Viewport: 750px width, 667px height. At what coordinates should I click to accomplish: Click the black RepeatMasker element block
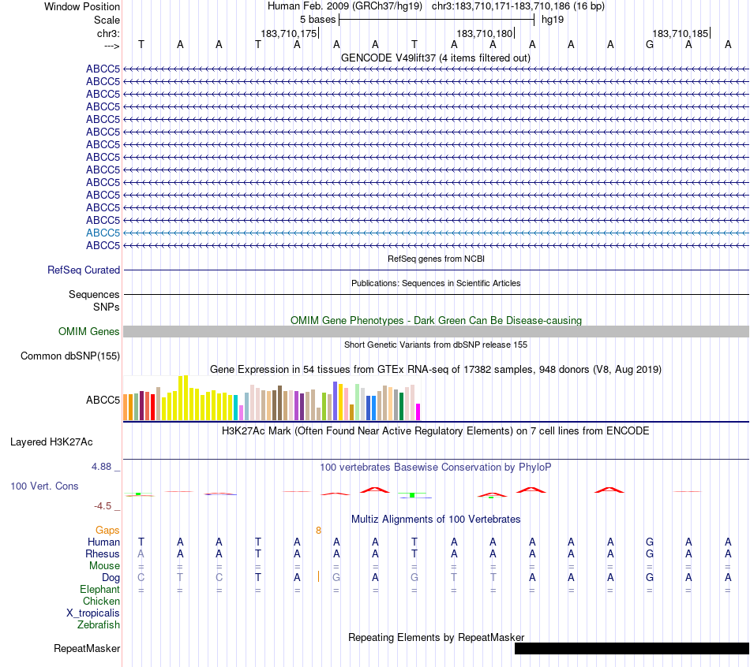coord(632,648)
